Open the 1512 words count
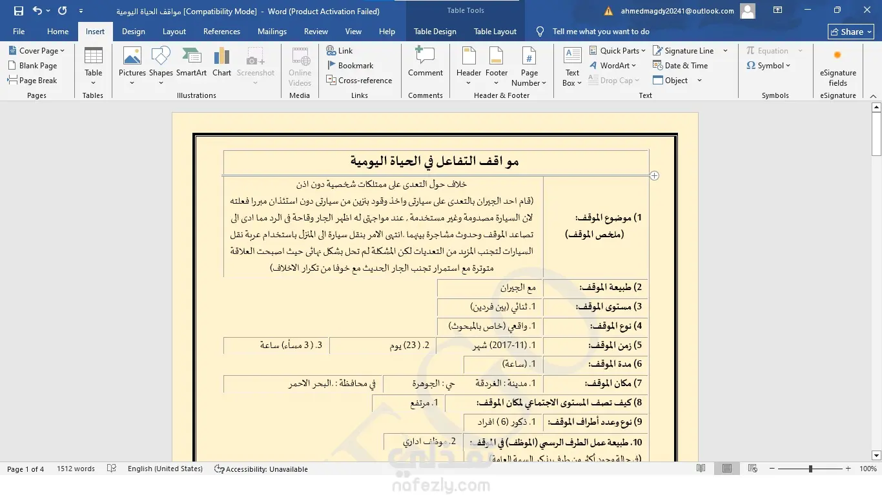 click(76, 469)
